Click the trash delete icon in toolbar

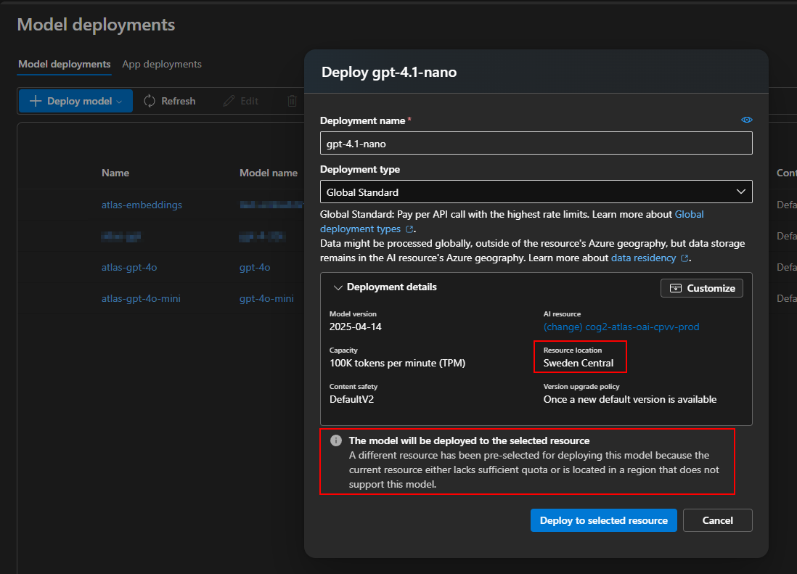293,101
